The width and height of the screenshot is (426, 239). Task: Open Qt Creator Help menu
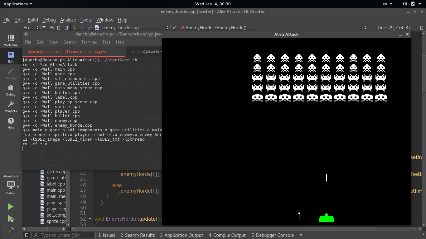pos(123,20)
